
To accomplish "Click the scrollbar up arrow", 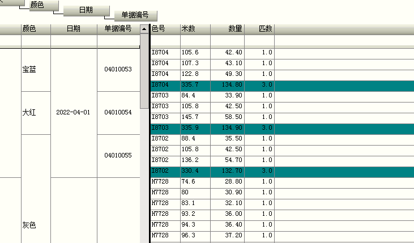I will [x=144, y=29].
